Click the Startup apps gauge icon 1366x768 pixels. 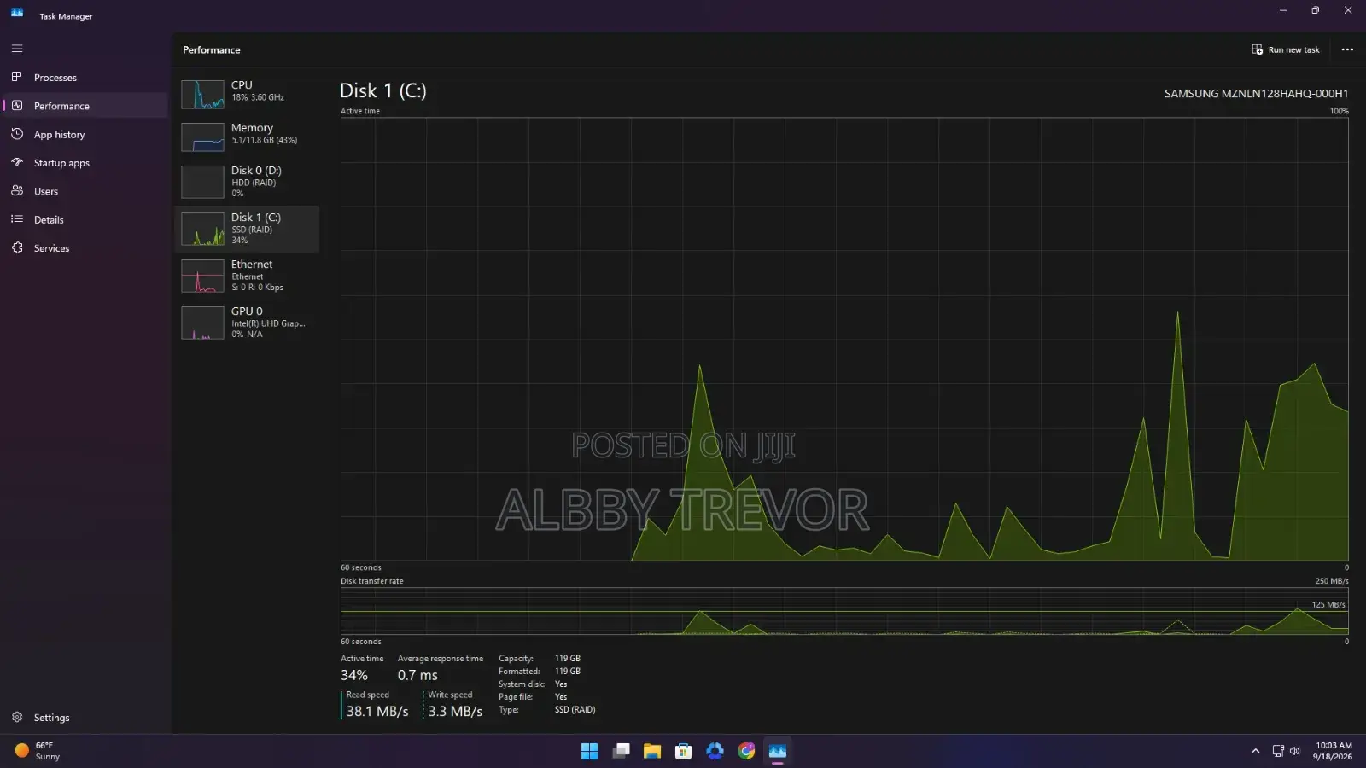tap(17, 162)
